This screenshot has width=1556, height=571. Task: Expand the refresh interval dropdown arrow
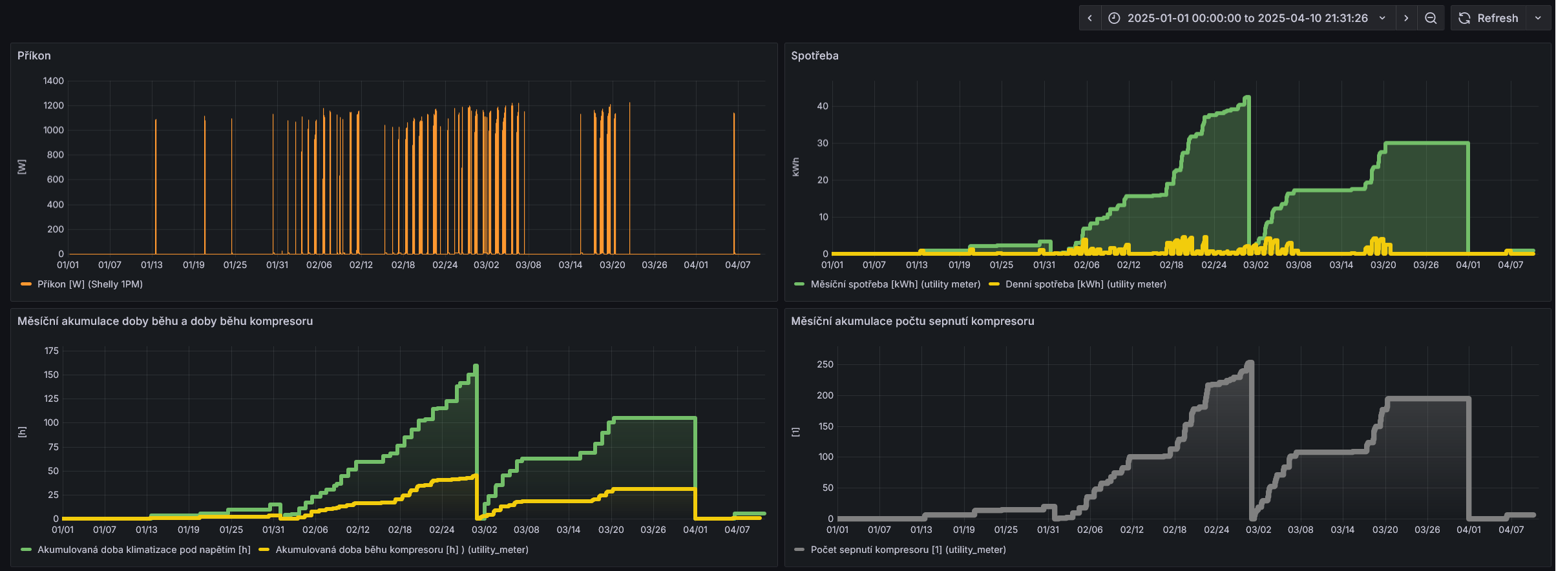pyautogui.click(x=1538, y=18)
